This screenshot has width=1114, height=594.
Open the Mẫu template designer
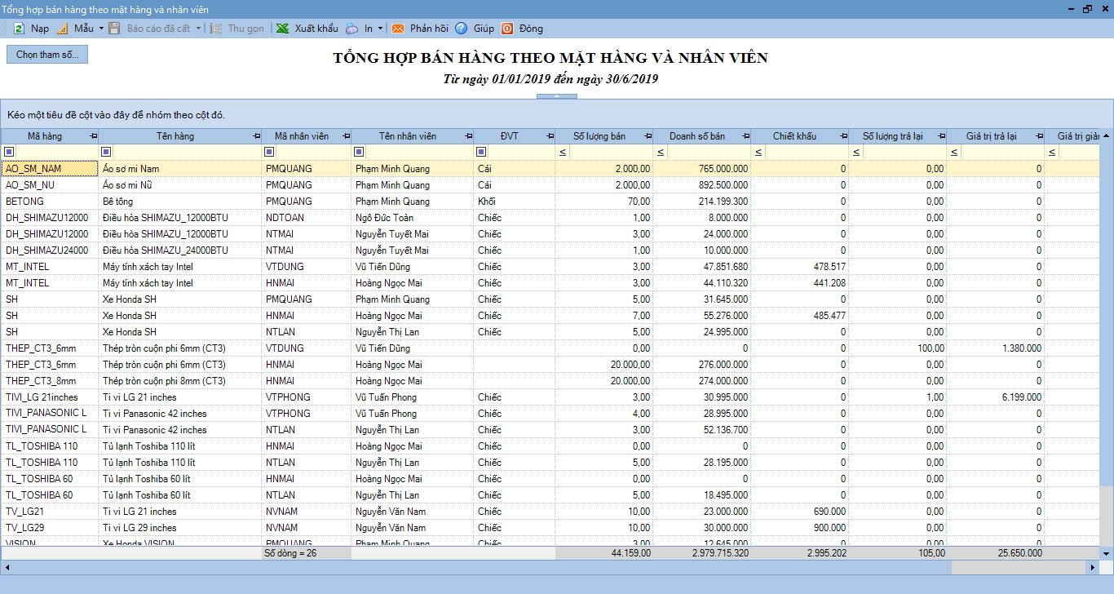pyautogui.click(x=75, y=29)
